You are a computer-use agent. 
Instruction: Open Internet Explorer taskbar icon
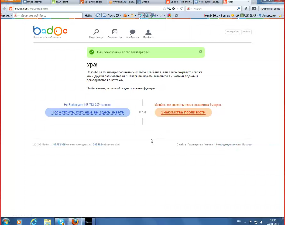coord(33,222)
